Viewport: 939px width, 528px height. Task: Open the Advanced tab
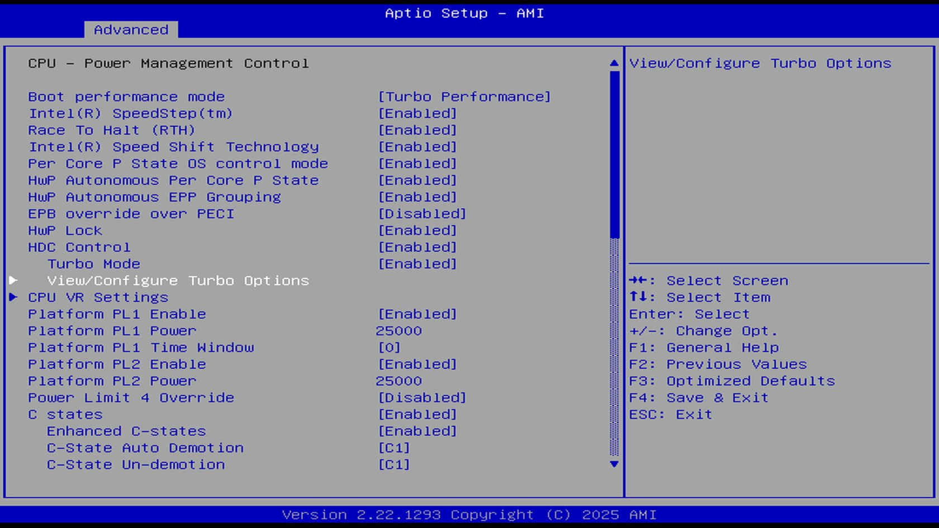pos(131,30)
